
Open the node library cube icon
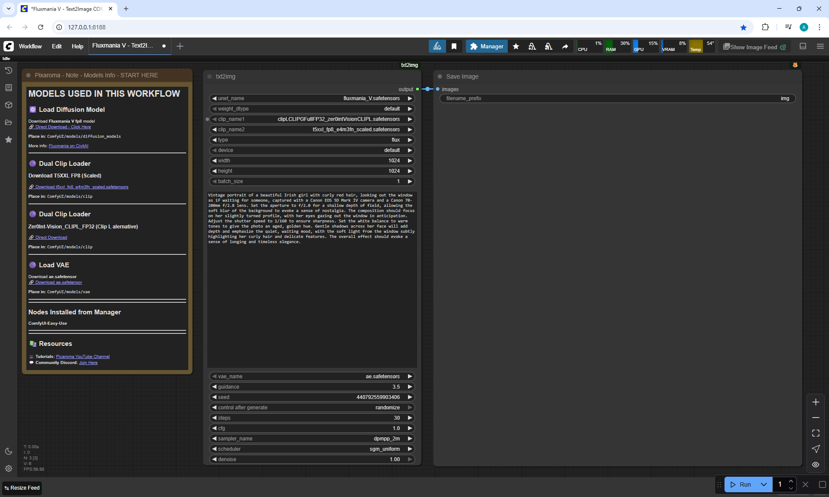[x=8, y=105]
